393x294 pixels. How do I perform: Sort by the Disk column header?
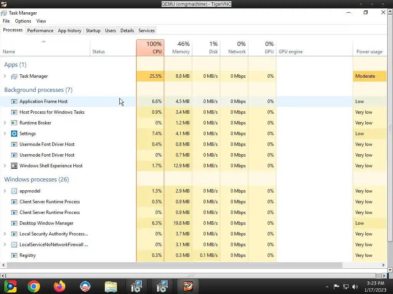coord(206,48)
